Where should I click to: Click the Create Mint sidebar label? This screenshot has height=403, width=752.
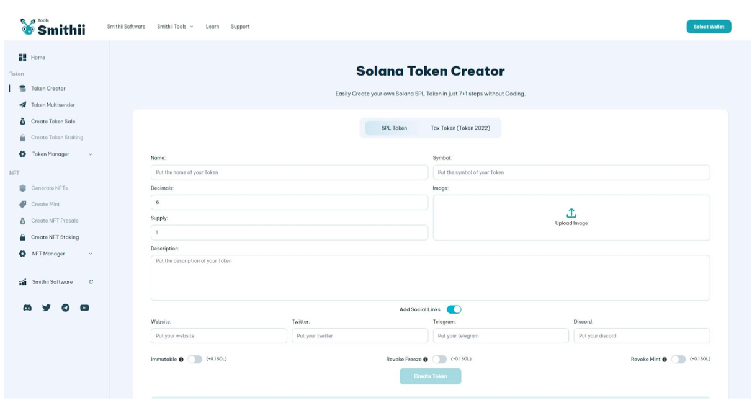[x=45, y=204]
